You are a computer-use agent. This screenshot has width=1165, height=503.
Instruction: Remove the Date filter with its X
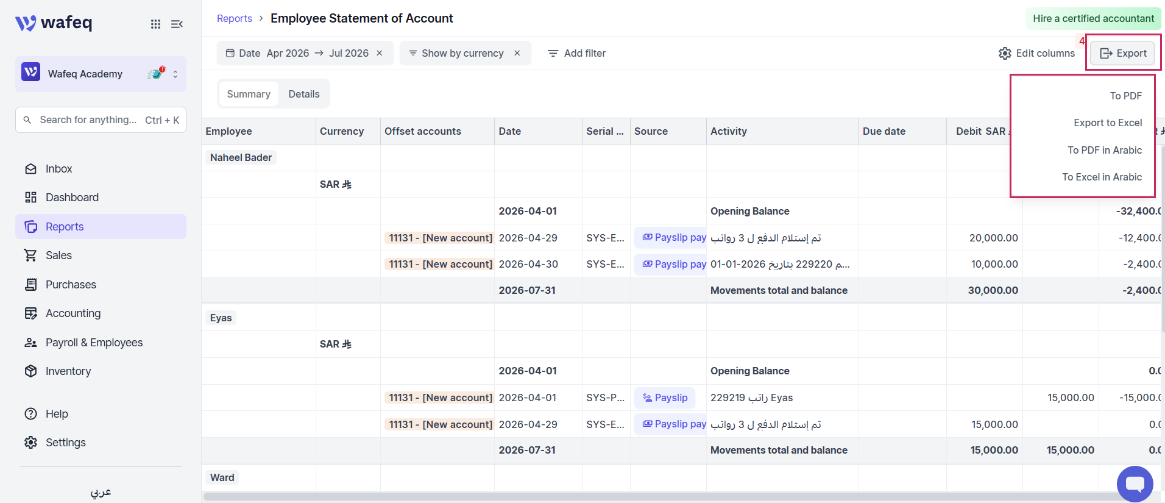(380, 53)
